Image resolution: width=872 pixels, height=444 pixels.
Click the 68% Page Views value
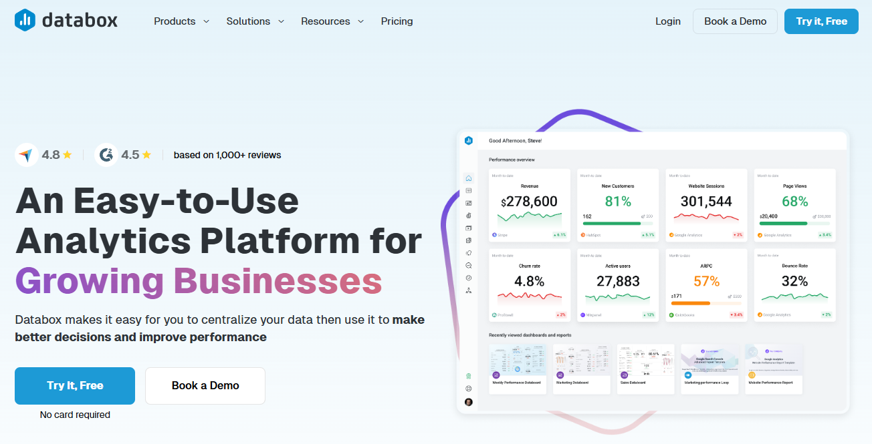pos(795,202)
